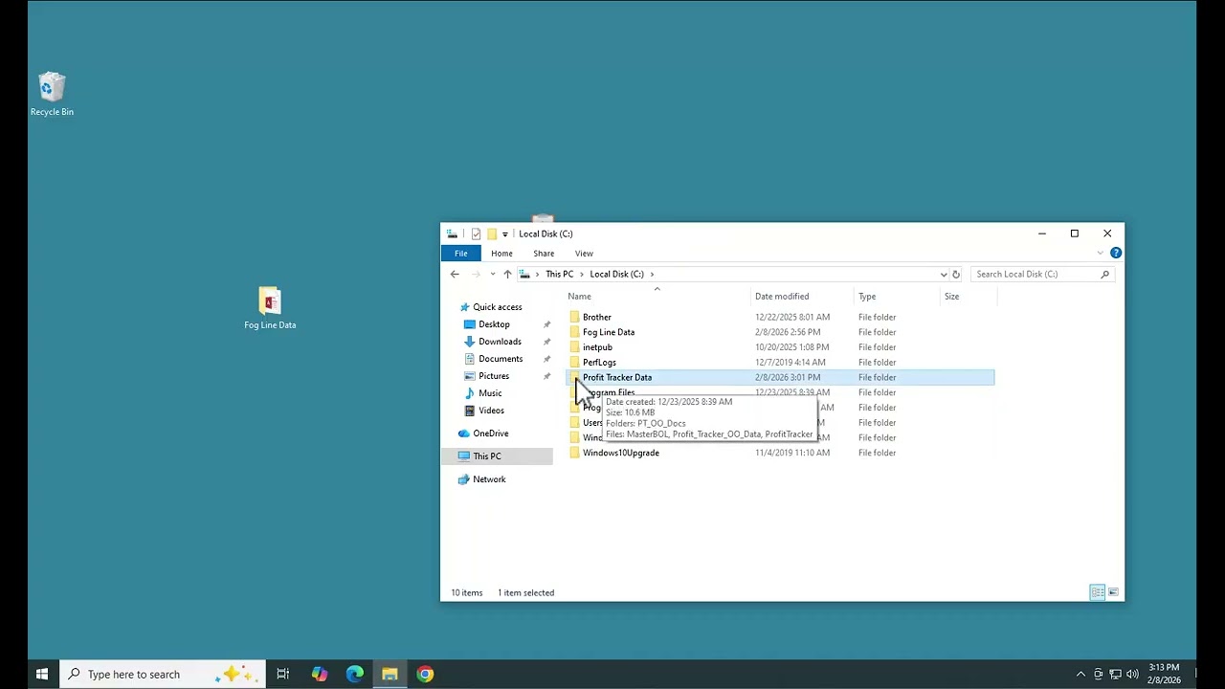This screenshot has width=1225, height=689.
Task: Click the search magnifier icon in Explorer
Action: point(1104,275)
